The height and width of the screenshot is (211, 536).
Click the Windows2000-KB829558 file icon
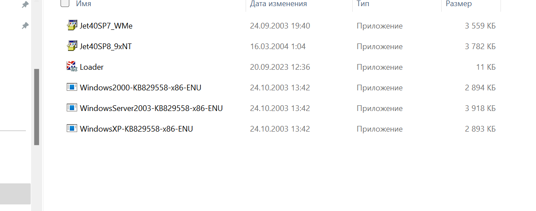point(71,87)
